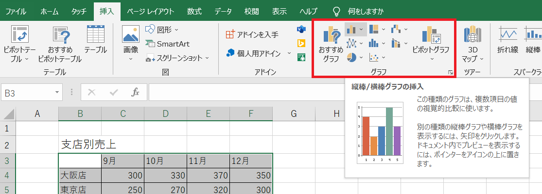This screenshot has width=542, height=194.
Task: Expand the 個人用アドイン dropdown arrow
Action: point(289,53)
